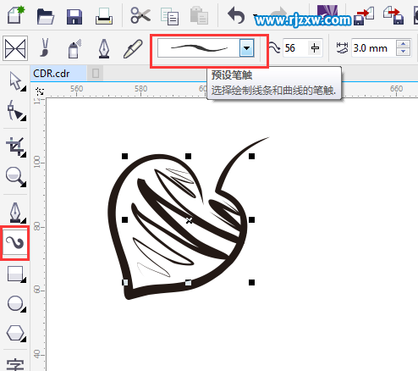This screenshot has height=371, width=418.
Task: Open a file with the folder icon
Action: coord(45,16)
